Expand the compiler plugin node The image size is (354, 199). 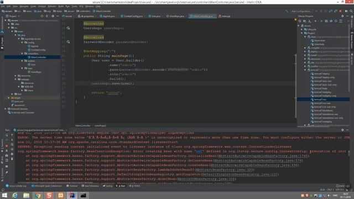tap(305, 48)
